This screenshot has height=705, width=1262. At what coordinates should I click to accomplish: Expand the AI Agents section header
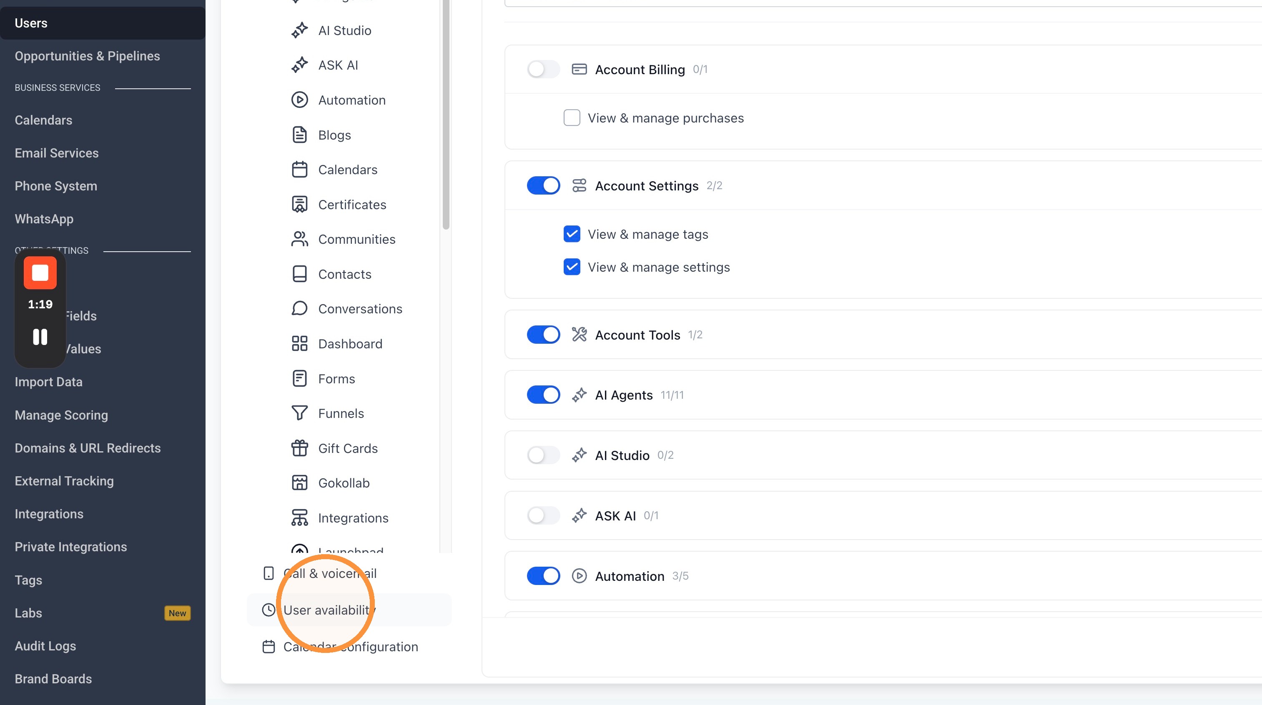(883, 395)
